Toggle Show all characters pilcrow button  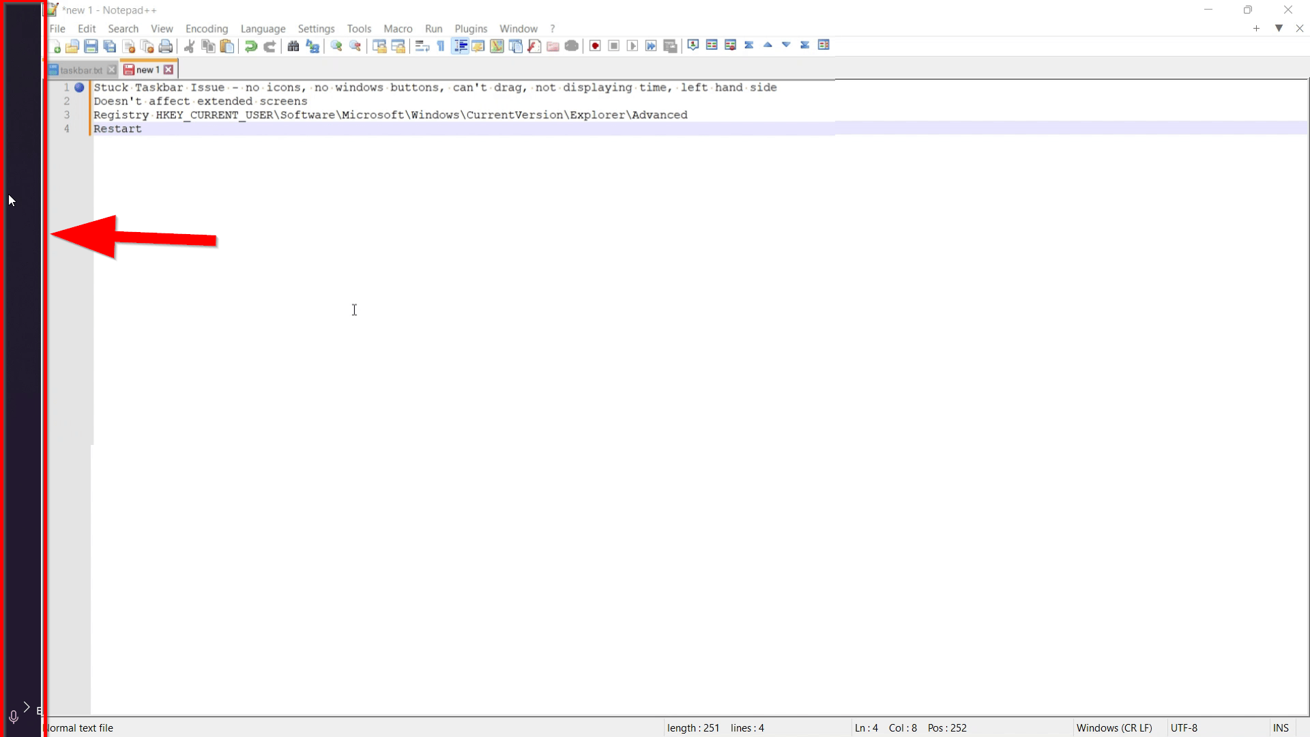(x=441, y=46)
